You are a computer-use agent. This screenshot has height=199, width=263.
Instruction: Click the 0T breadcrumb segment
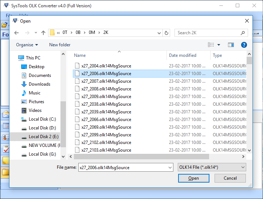pyautogui.click(x=65, y=32)
